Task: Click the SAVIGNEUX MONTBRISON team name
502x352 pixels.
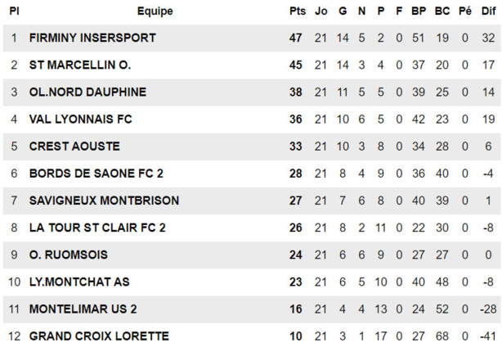Action: [104, 200]
